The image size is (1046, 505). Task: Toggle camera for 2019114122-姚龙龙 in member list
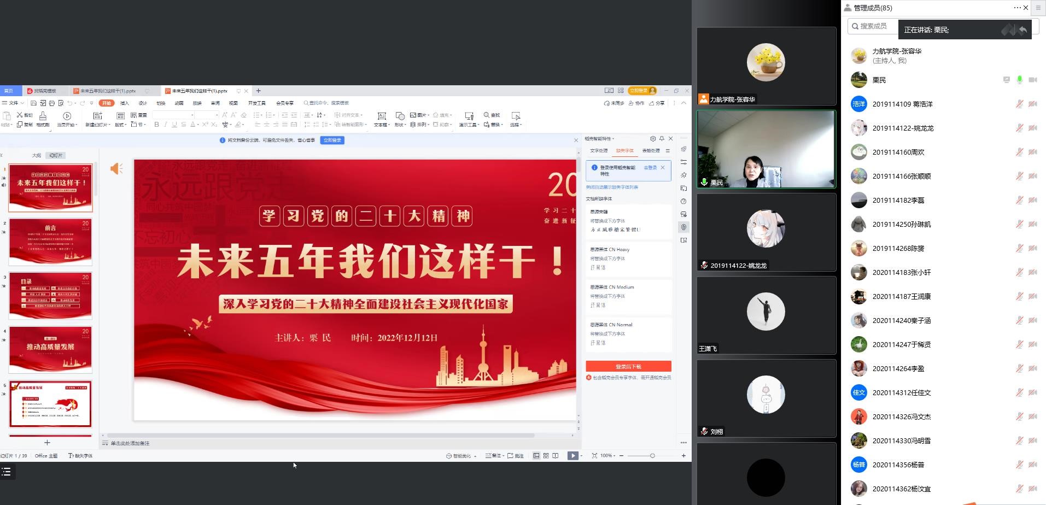pos(1032,128)
